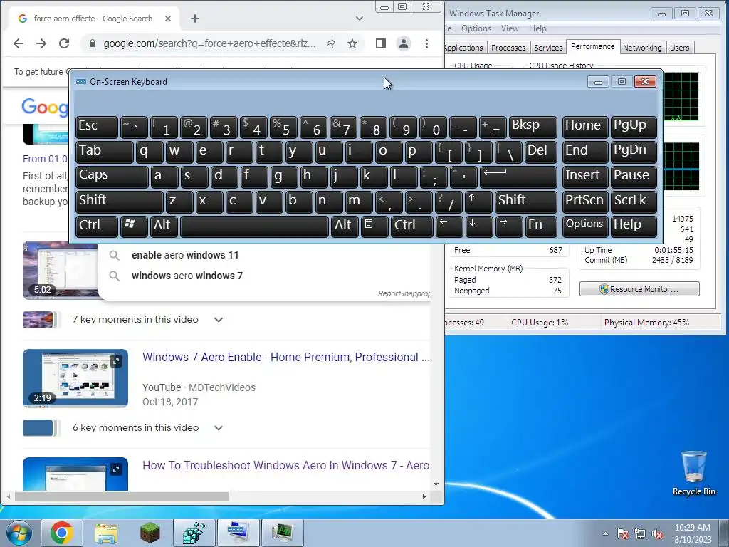The height and width of the screenshot is (547, 729).
Task: Click the down arrow key on keyboard
Action: coord(478,226)
